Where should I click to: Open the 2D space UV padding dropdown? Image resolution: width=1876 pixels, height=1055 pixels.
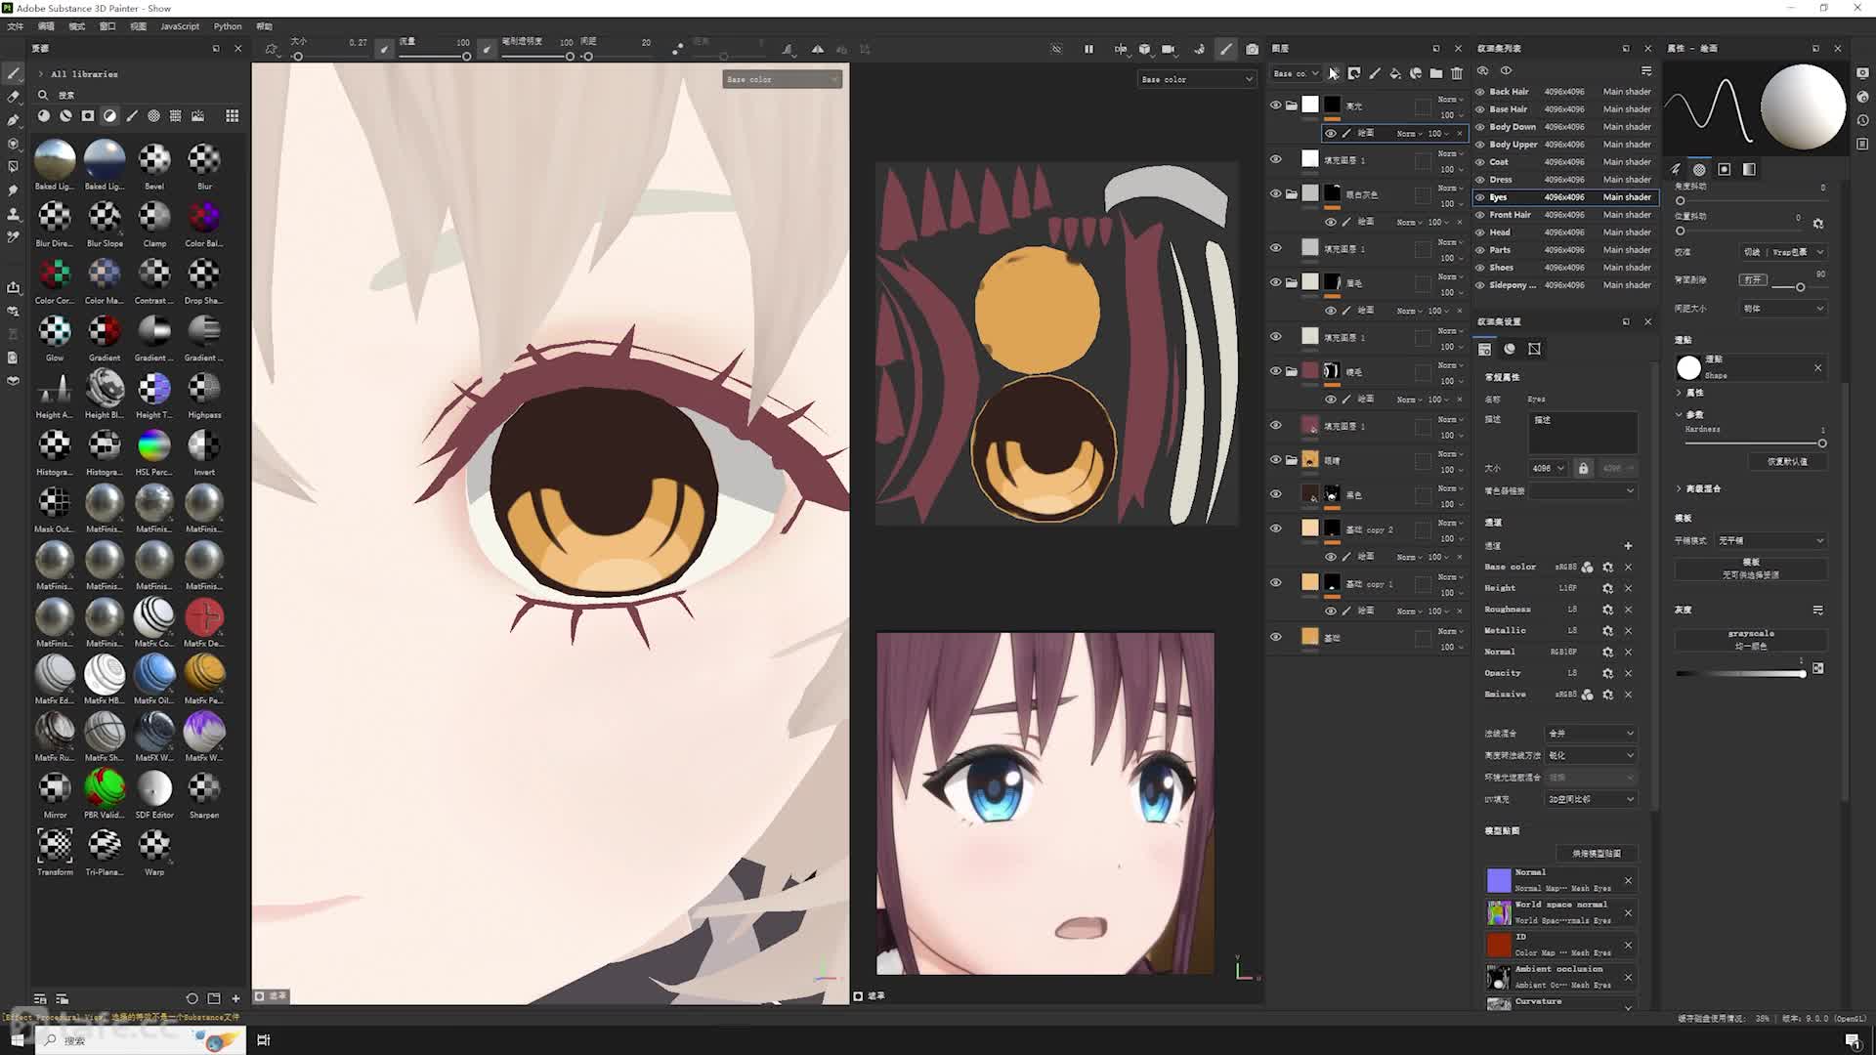point(1591,799)
